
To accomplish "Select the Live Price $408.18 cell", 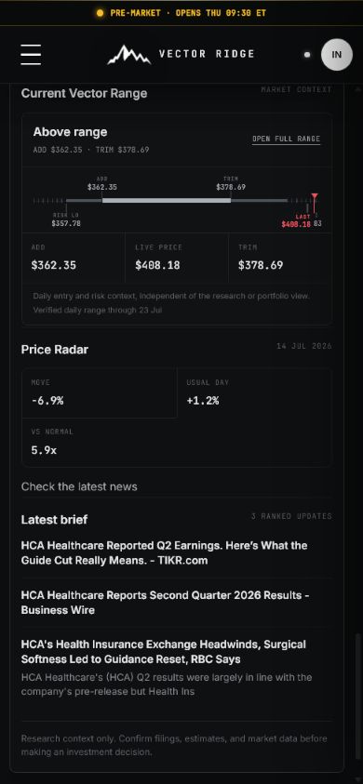I will coord(177,258).
